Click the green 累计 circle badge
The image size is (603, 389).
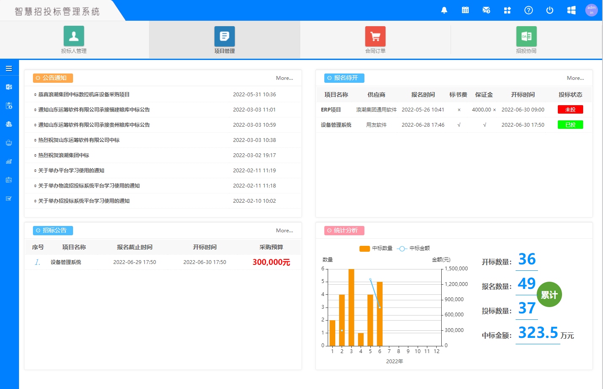tap(549, 295)
